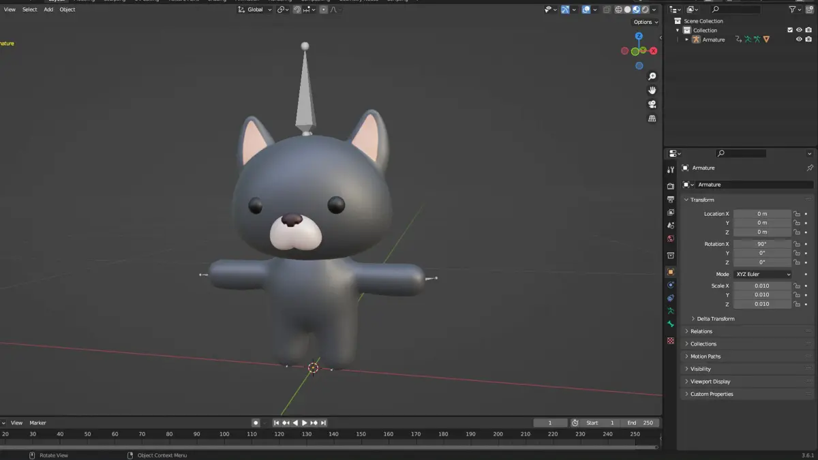Screen dimensions: 818x460
Task: Click the red X axis gizmo ball
Action: (x=653, y=51)
